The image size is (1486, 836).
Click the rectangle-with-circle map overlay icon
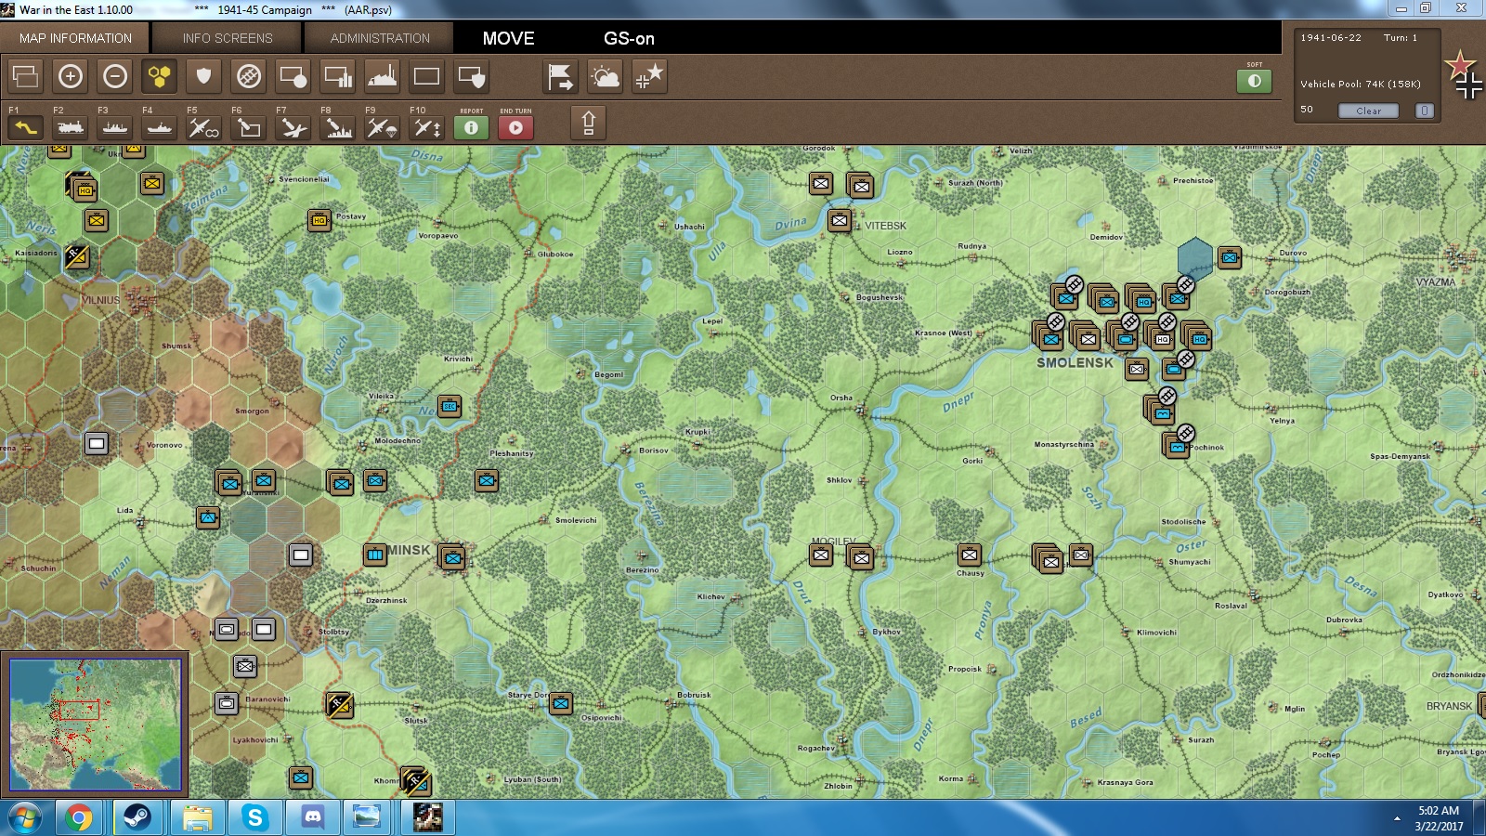[293, 76]
